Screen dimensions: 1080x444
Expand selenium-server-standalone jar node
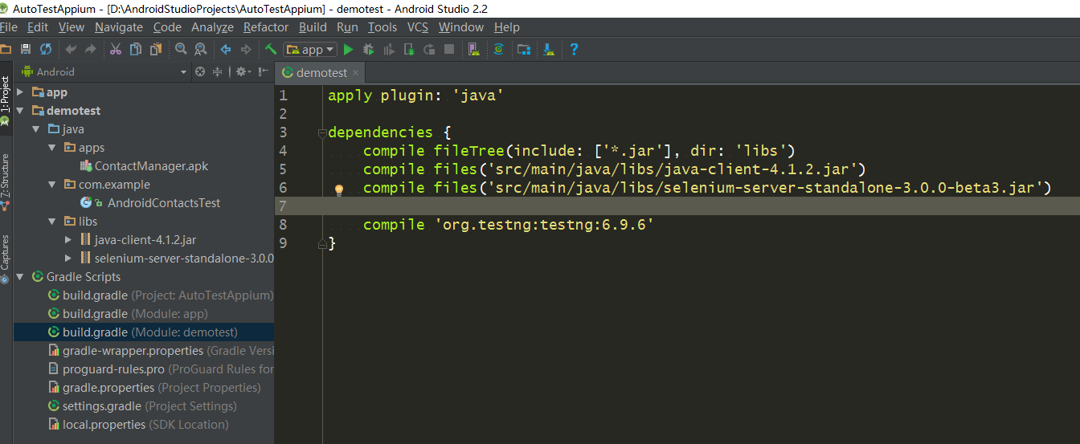tap(68, 259)
